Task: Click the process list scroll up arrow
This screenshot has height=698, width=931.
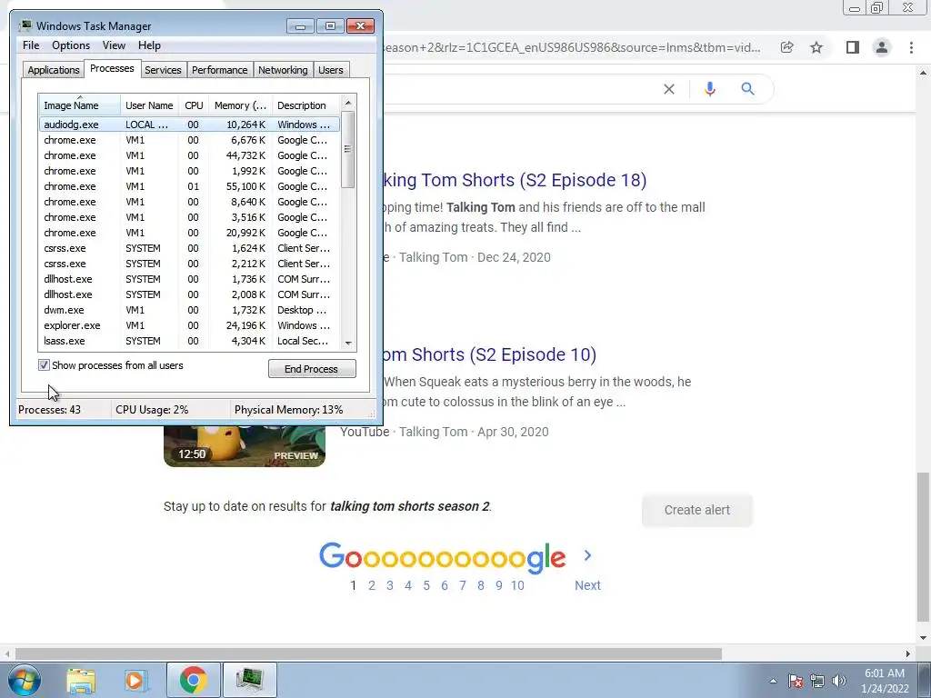Action: [348, 103]
